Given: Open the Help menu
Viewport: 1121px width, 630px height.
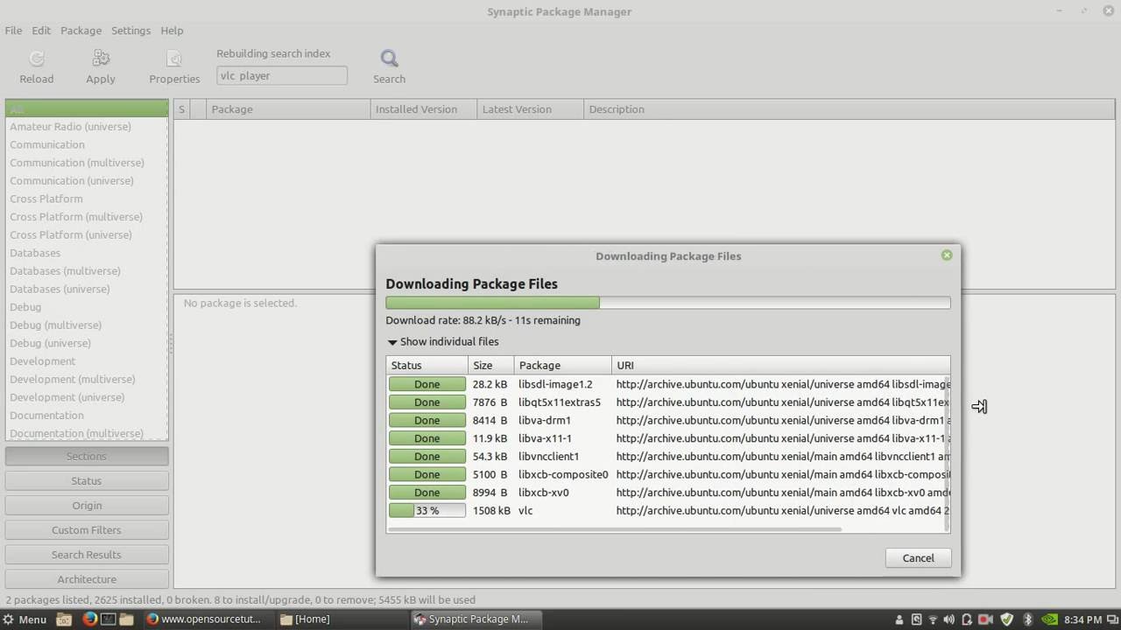Looking at the screenshot, I should (x=172, y=31).
